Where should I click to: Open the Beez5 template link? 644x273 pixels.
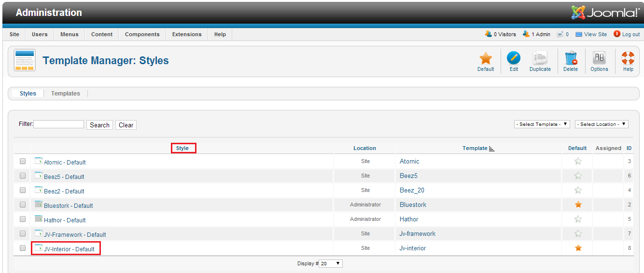click(x=409, y=176)
